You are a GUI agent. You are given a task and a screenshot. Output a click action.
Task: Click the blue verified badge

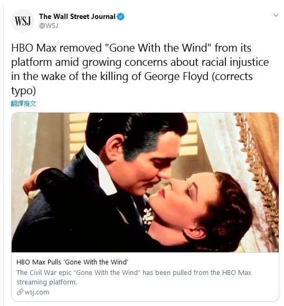pyautogui.click(x=121, y=17)
